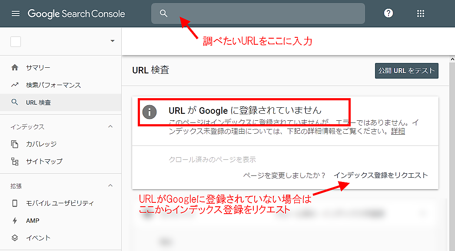Click the sitemap tree icon

15,162
